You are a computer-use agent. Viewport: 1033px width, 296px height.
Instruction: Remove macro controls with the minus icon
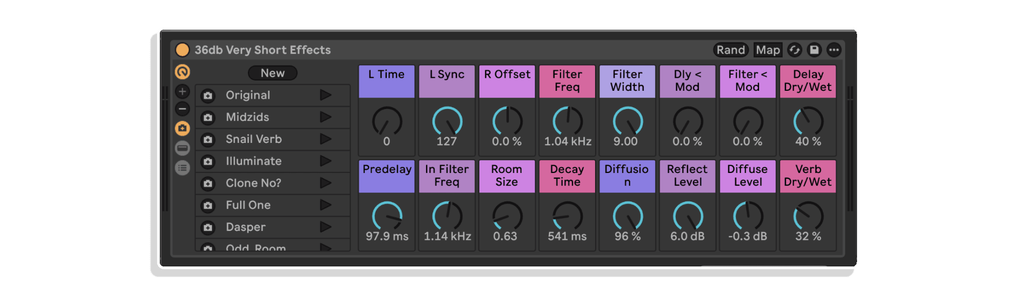coord(182,109)
